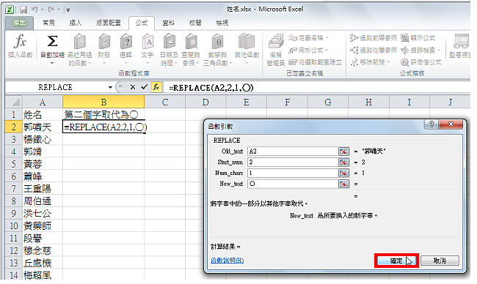
Task: Open the Customize Quick Access Toolbar dropdown
Action: (x=68, y=10)
